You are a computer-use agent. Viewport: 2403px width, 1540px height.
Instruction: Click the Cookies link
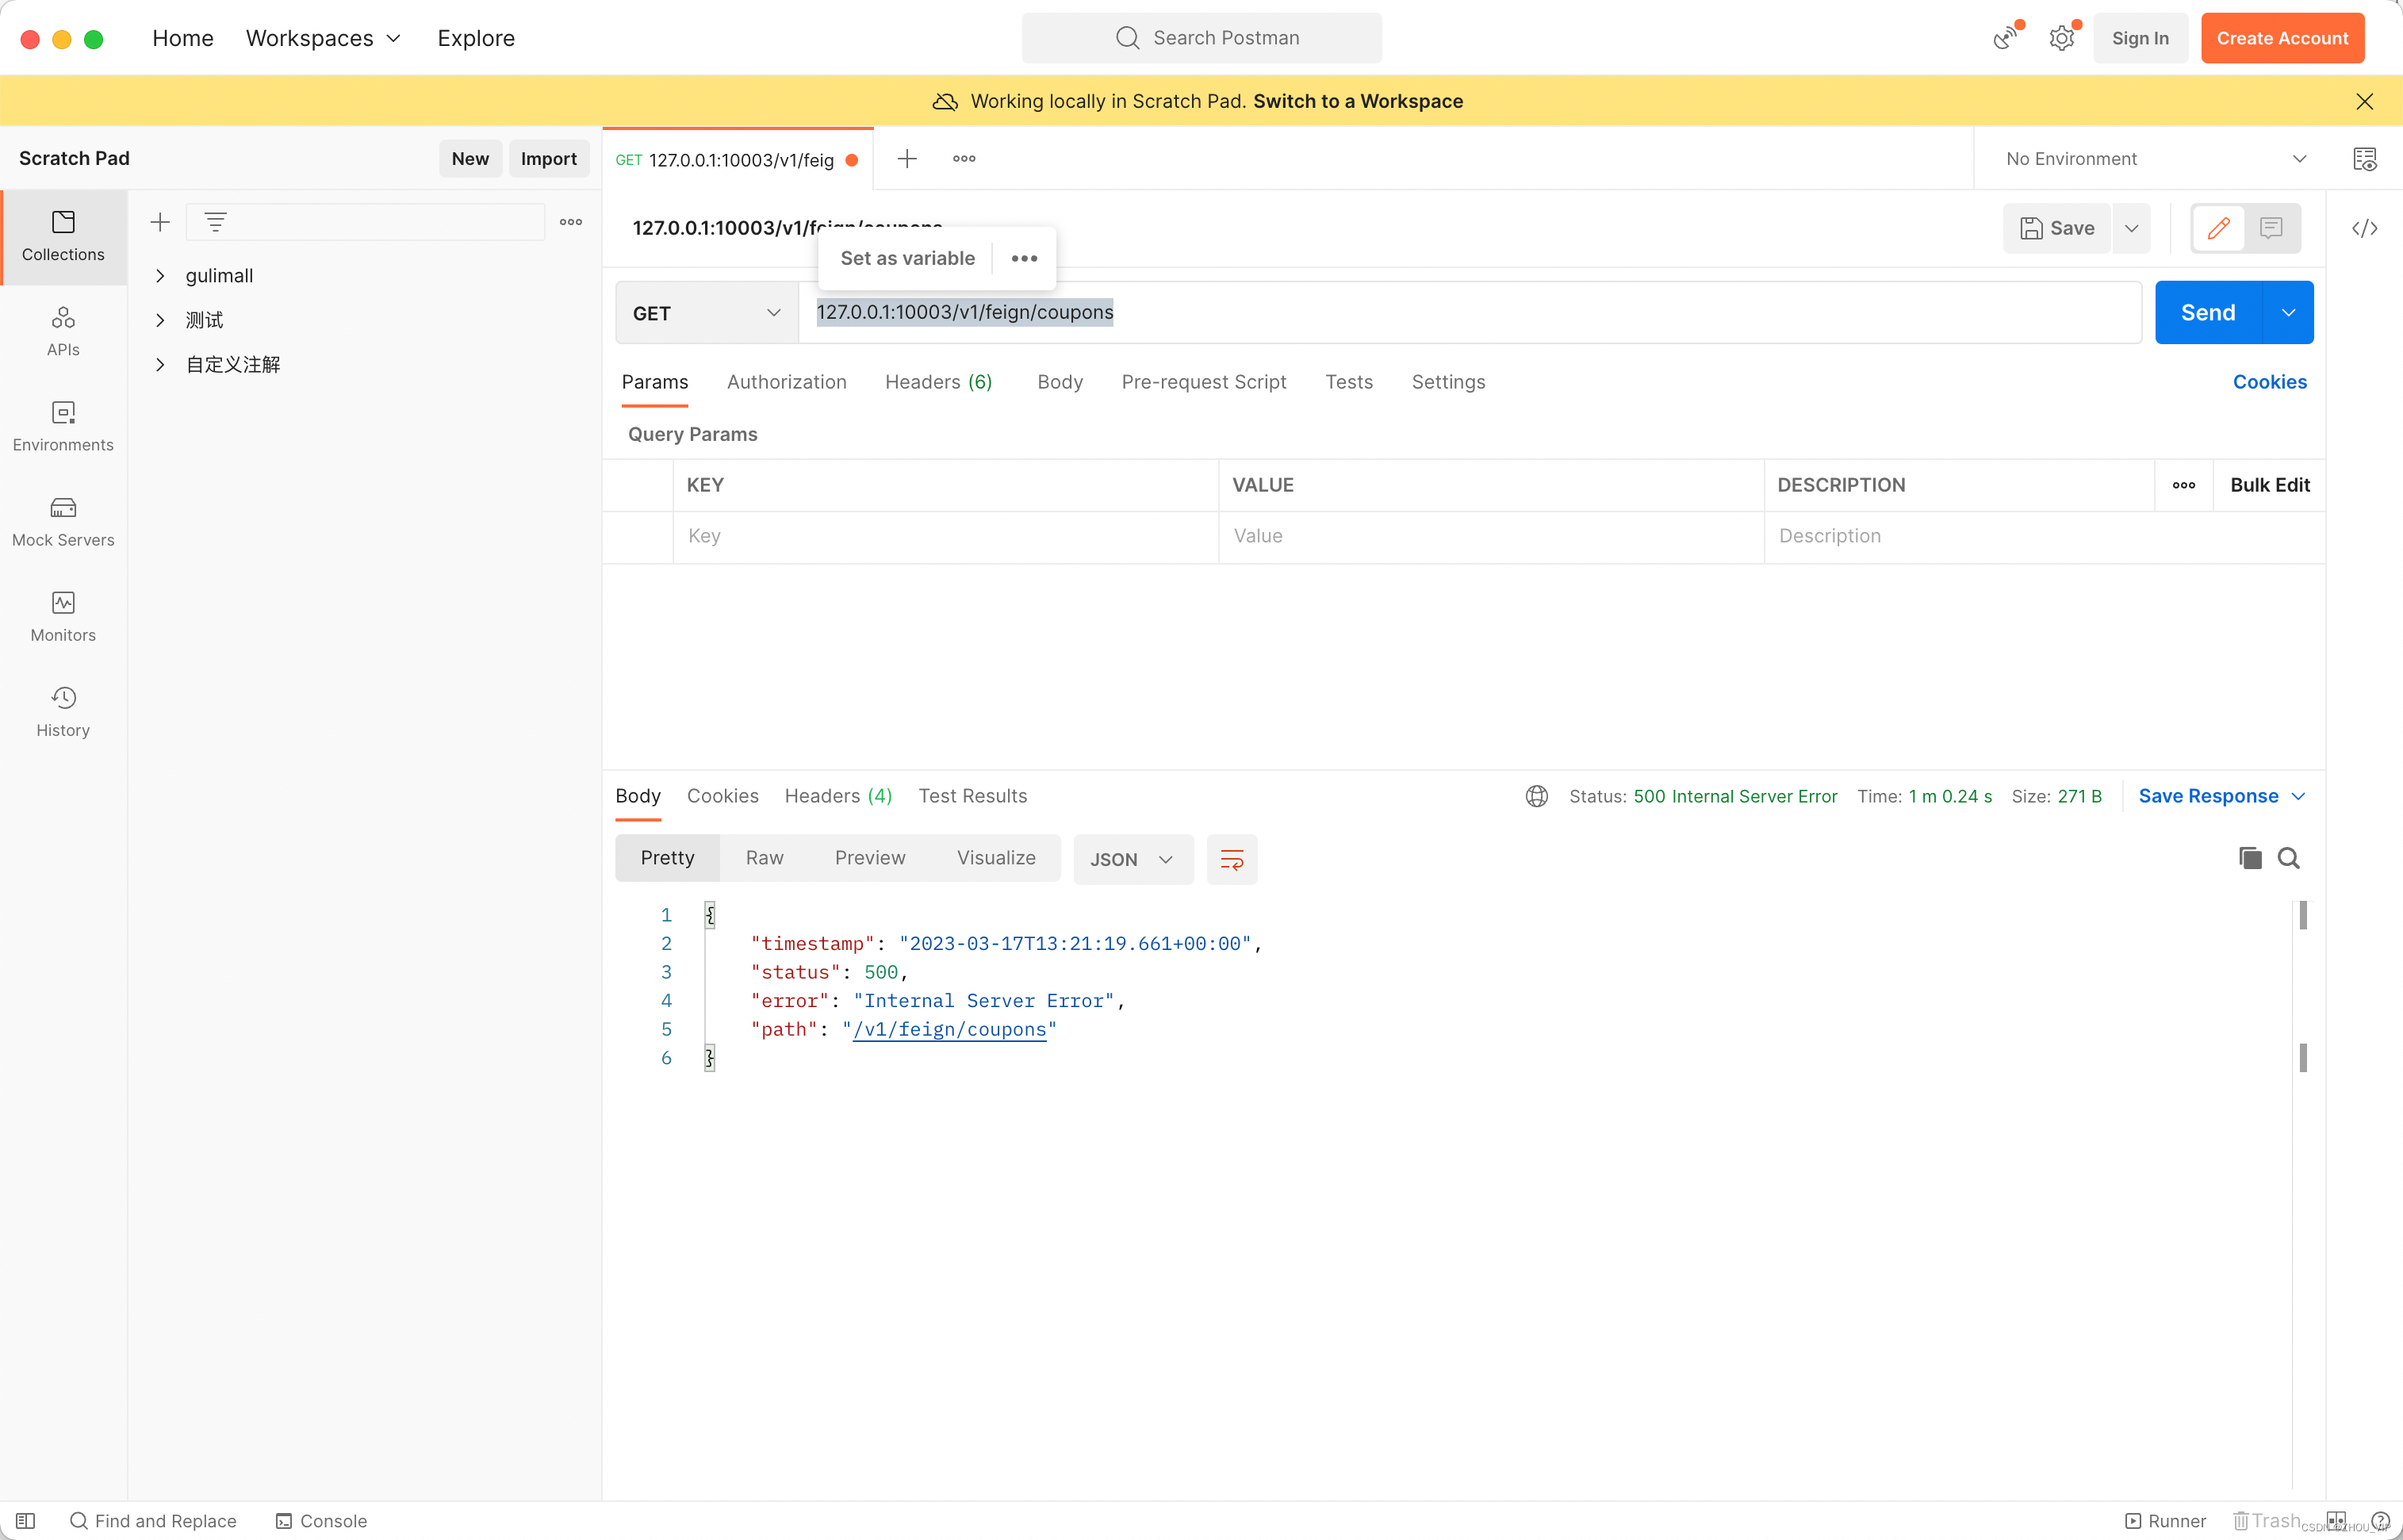coord(2270,382)
